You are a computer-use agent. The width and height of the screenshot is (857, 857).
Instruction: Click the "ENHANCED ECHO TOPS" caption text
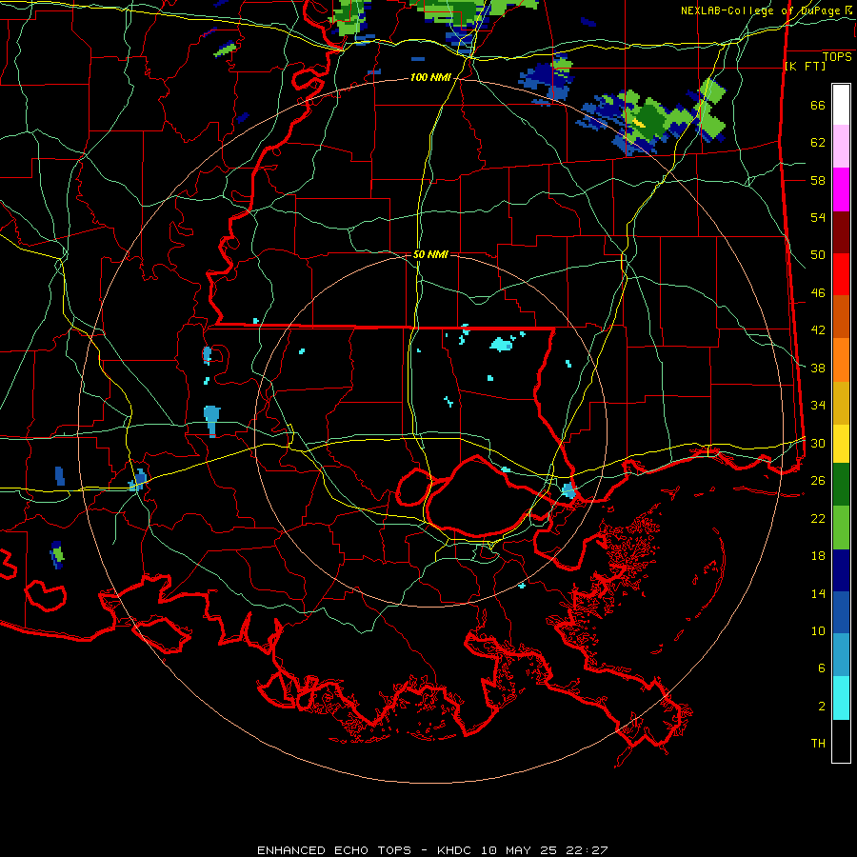334,850
